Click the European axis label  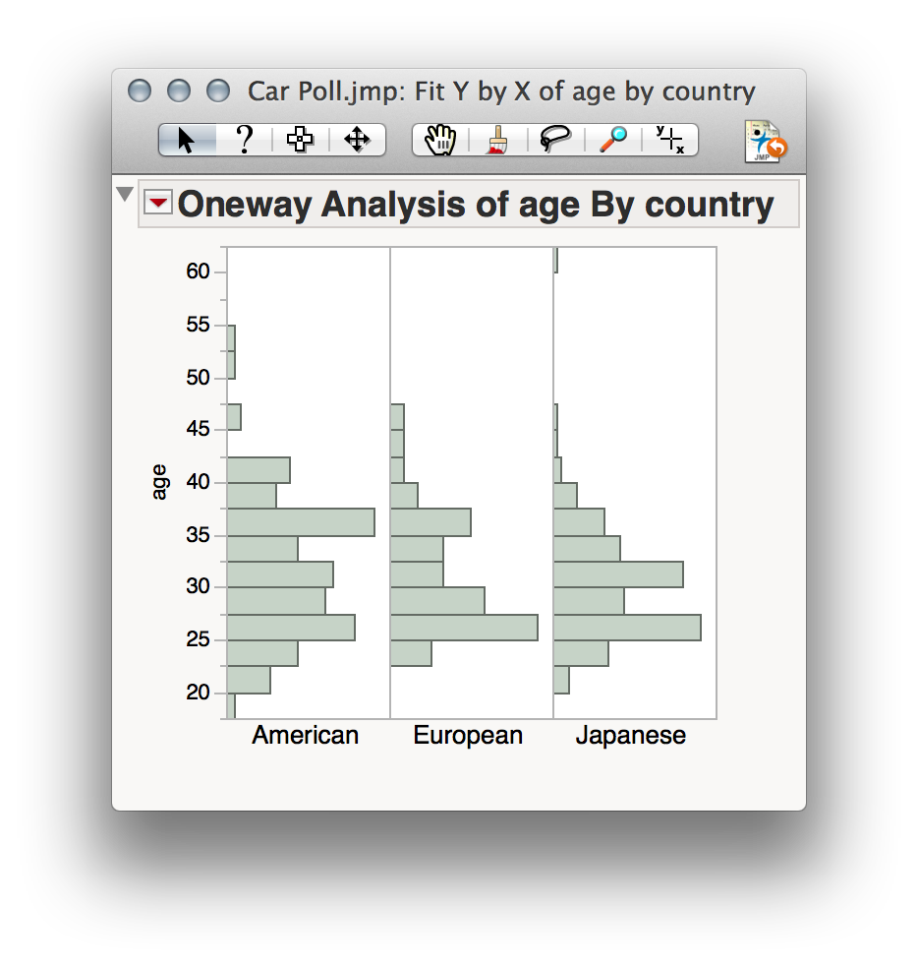[x=468, y=736]
